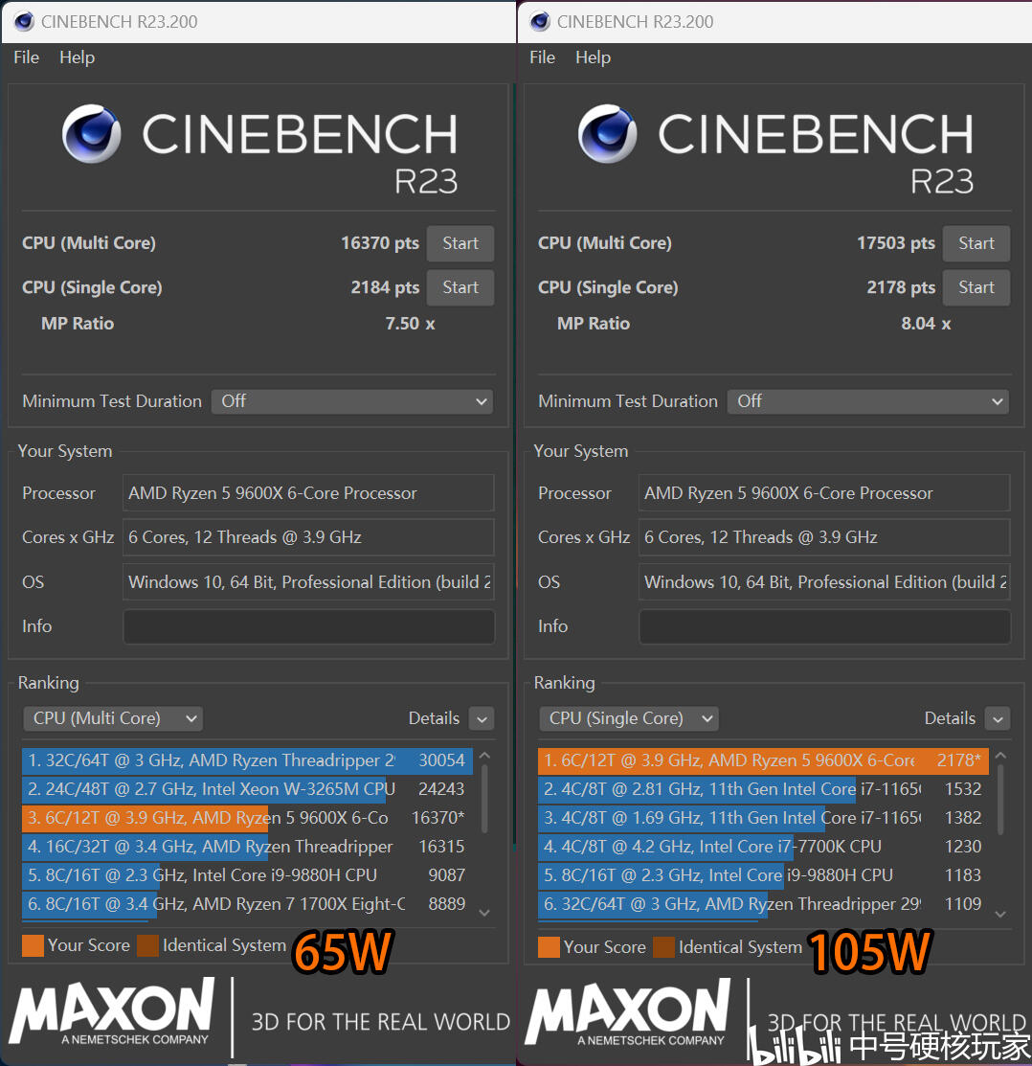This screenshot has height=1066, width=1032.
Task: Expand Details chevron in right window ranking
Action: point(998,718)
